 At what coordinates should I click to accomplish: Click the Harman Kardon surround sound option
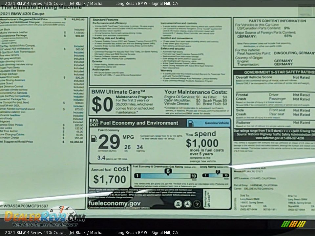pyautogui.click(x=17, y=109)
